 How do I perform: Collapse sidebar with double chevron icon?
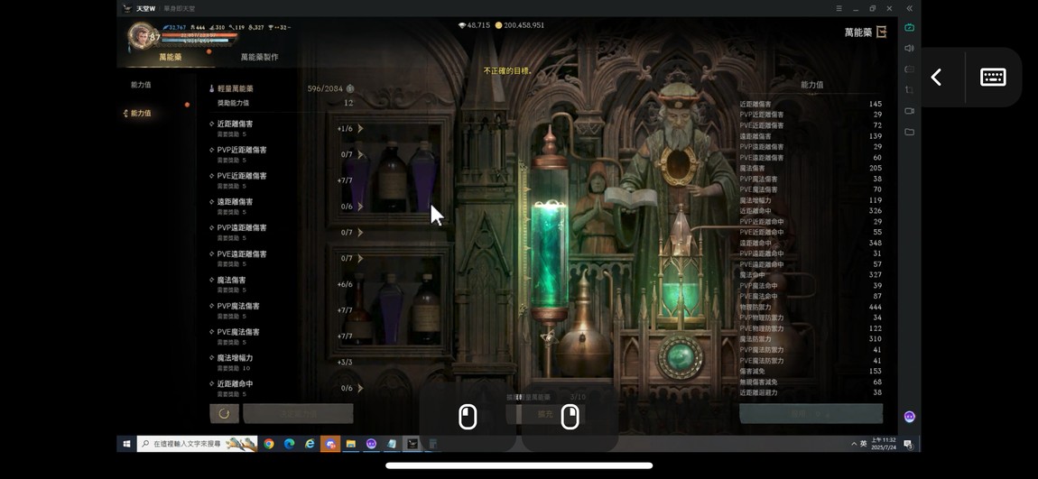(x=909, y=9)
